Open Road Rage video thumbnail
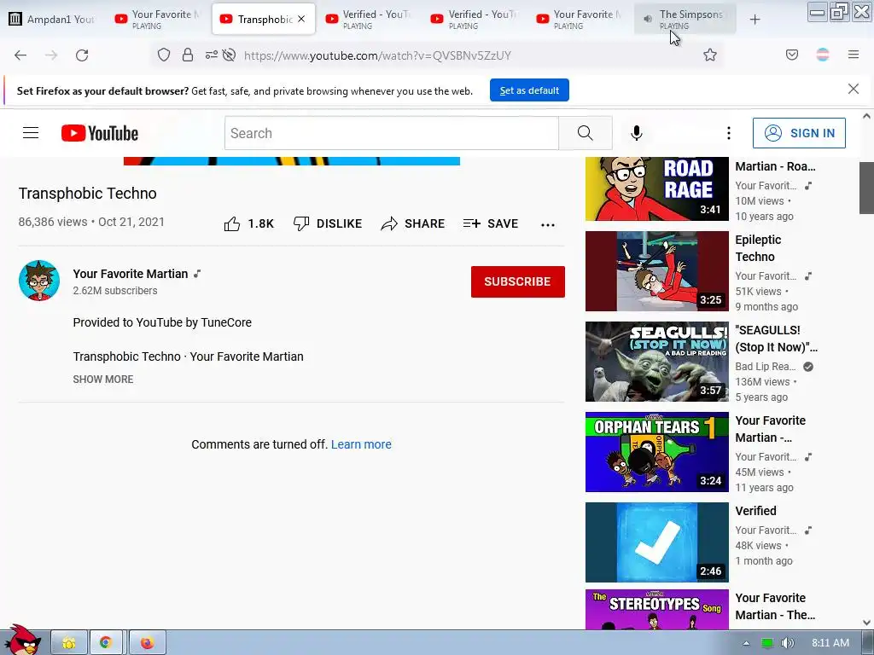The height and width of the screenshot is (655, 874). (656, 188)
